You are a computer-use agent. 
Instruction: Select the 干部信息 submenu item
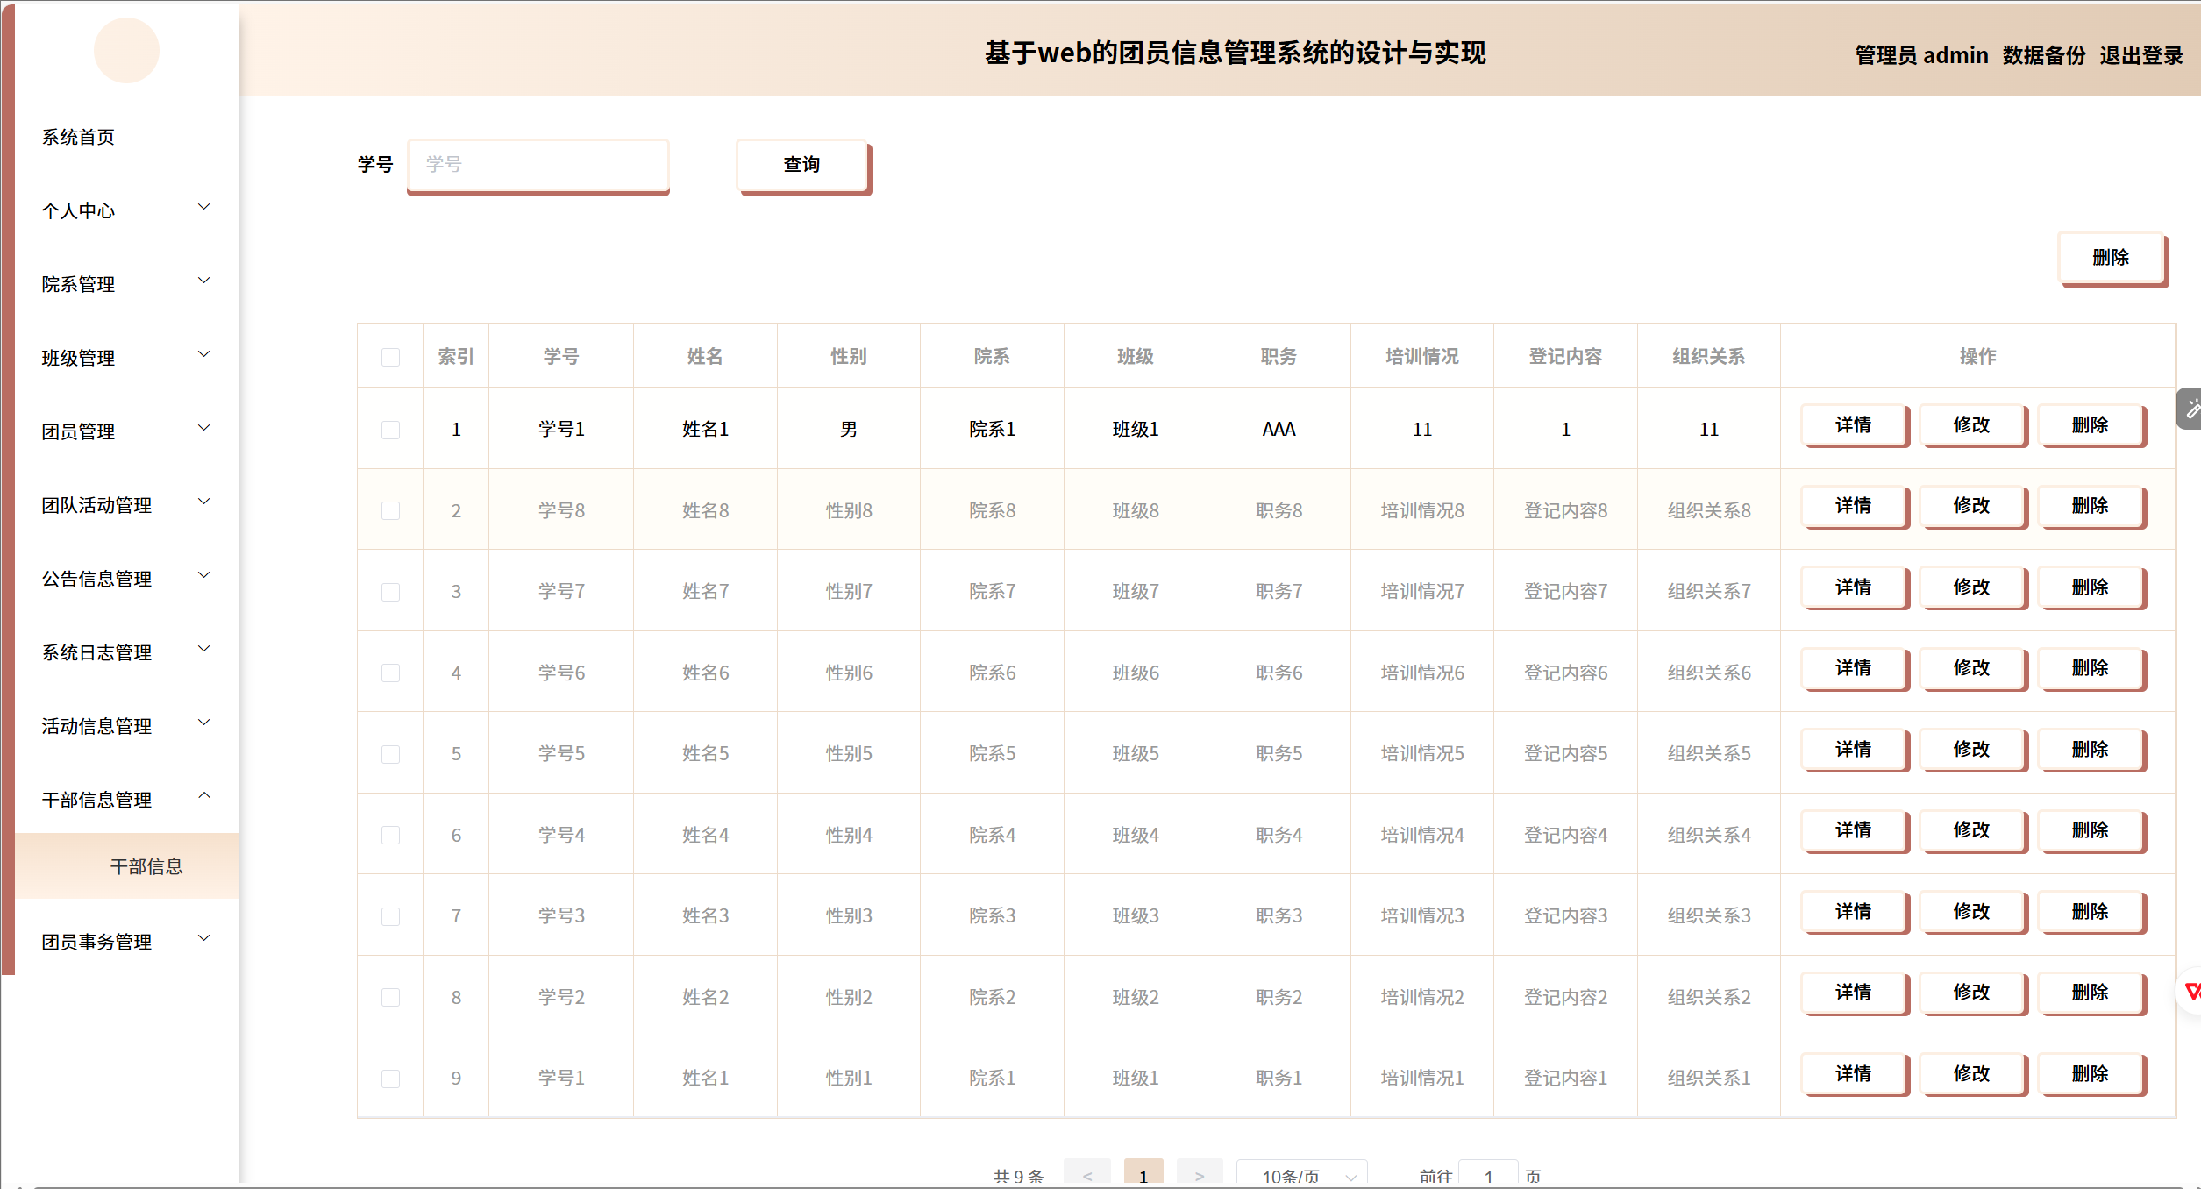[146, 866]
